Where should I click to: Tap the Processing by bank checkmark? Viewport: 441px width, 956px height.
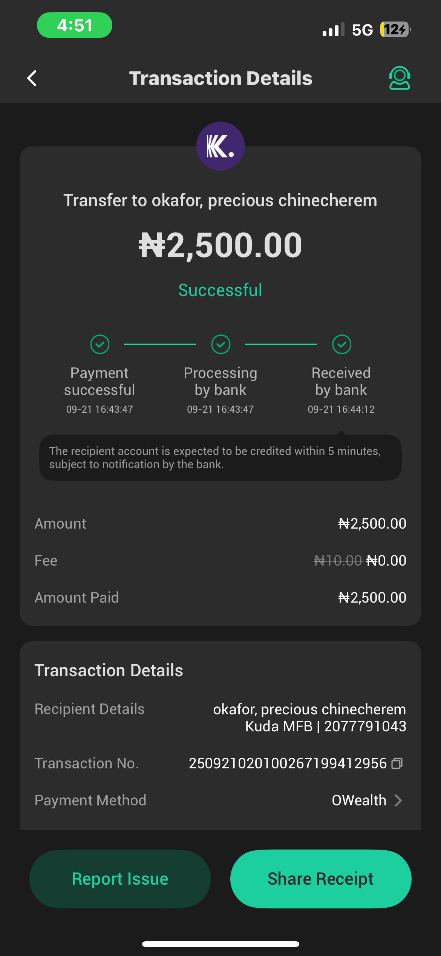click(x=220, y=344)
